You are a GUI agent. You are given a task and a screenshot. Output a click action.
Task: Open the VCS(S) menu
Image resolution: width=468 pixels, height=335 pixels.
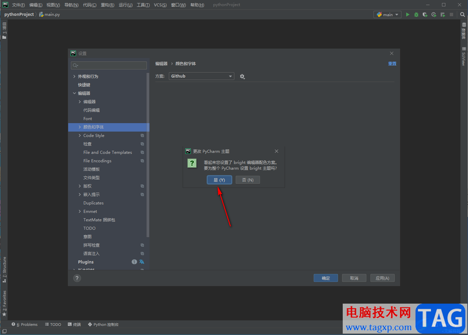click(x=160, y=5)
